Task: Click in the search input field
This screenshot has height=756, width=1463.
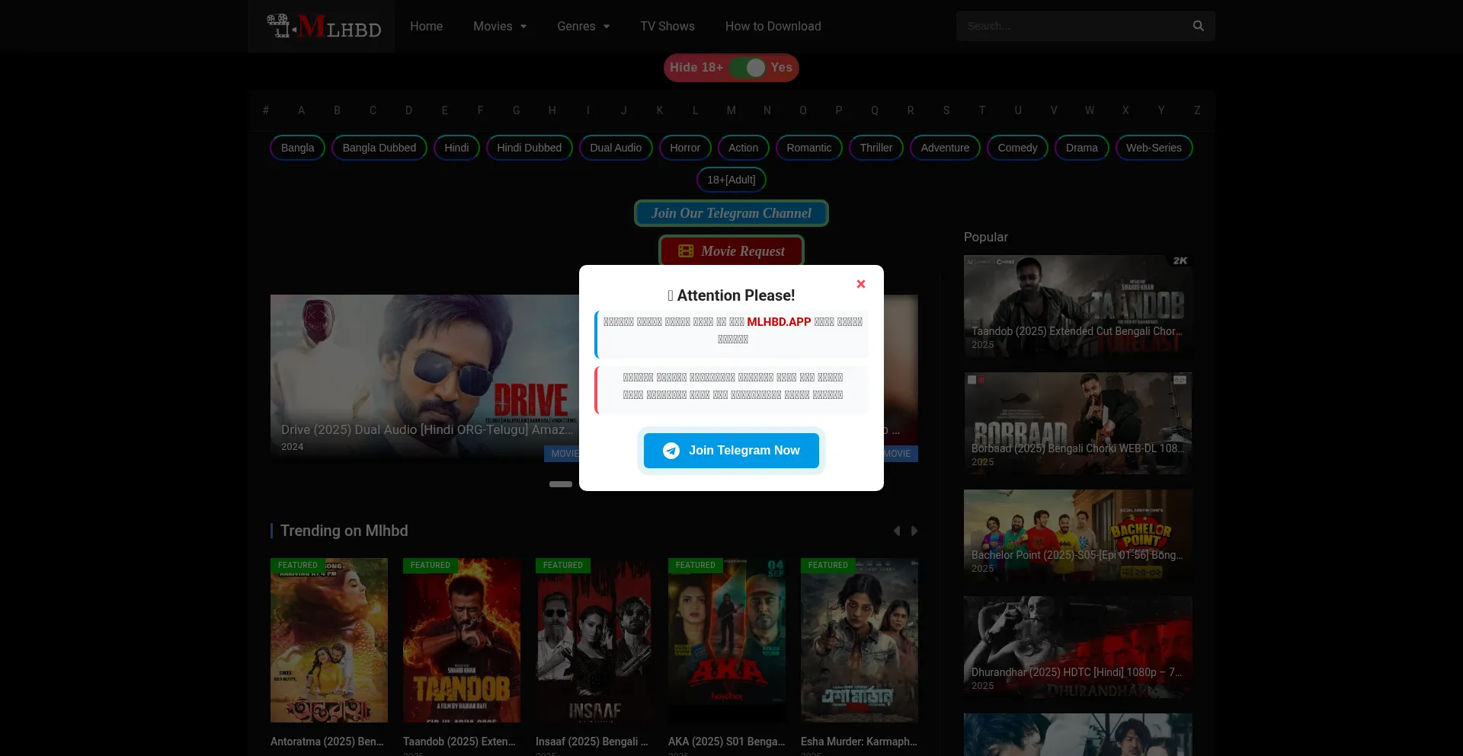Action: coord(1071,26)
